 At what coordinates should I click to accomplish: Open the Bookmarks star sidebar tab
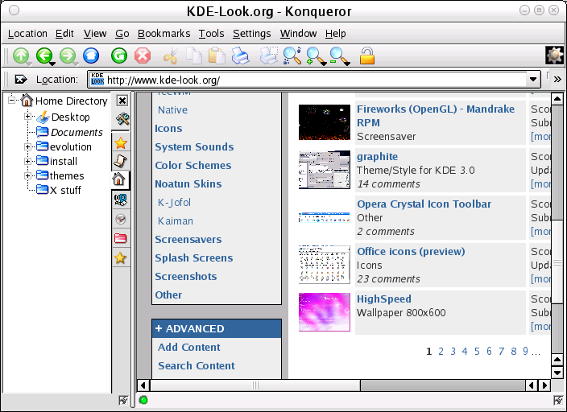click(x=121, y=143)
